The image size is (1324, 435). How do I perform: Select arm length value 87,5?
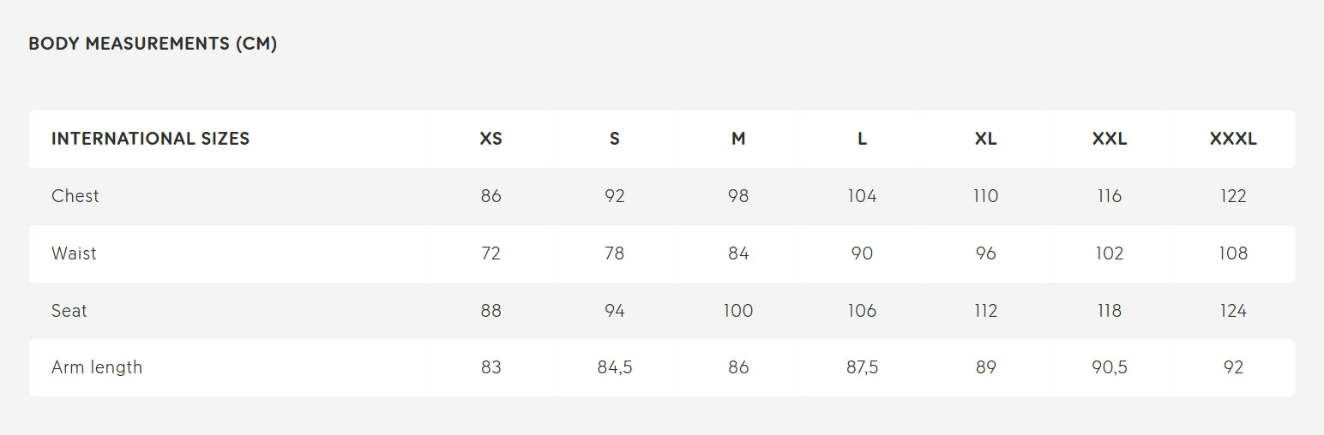pyautogui.click(x=862, y=367)
